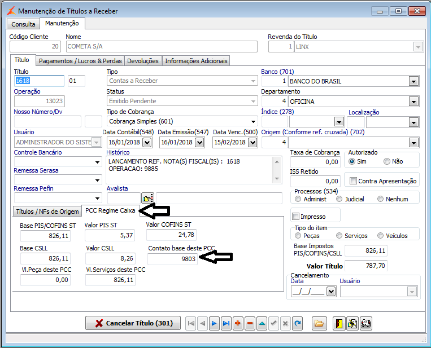Go to next record with navigator arrow
This screenshot has height=348, width=431.
tap(214, 323)
